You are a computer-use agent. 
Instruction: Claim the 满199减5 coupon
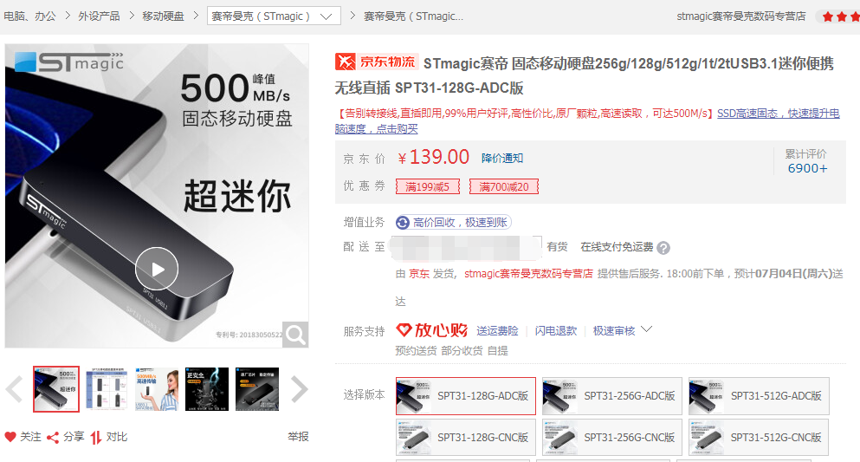(427, 186)
